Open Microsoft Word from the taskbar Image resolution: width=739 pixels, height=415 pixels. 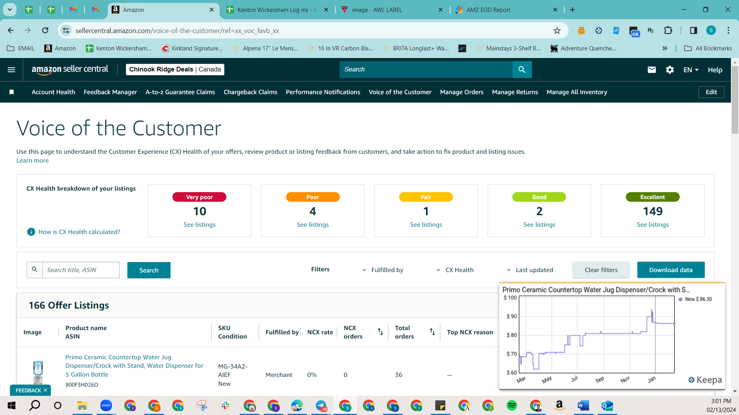[583, 405]
